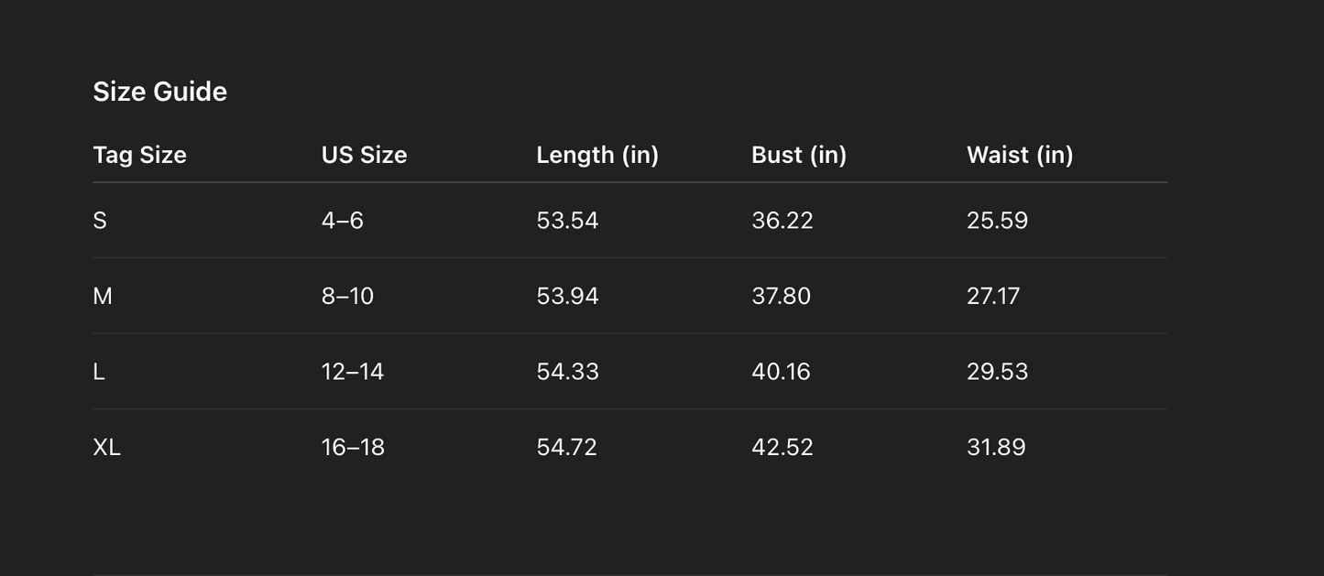
Task: Select the XL tag size cell
Action: tap(106, 447)
